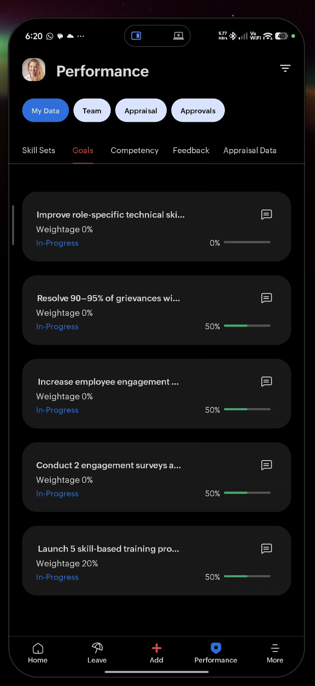The width and height of the screenshot is (315, 686).
Task: Click the In-Progress status of Launch 5 goal
Action: [57, 577]
